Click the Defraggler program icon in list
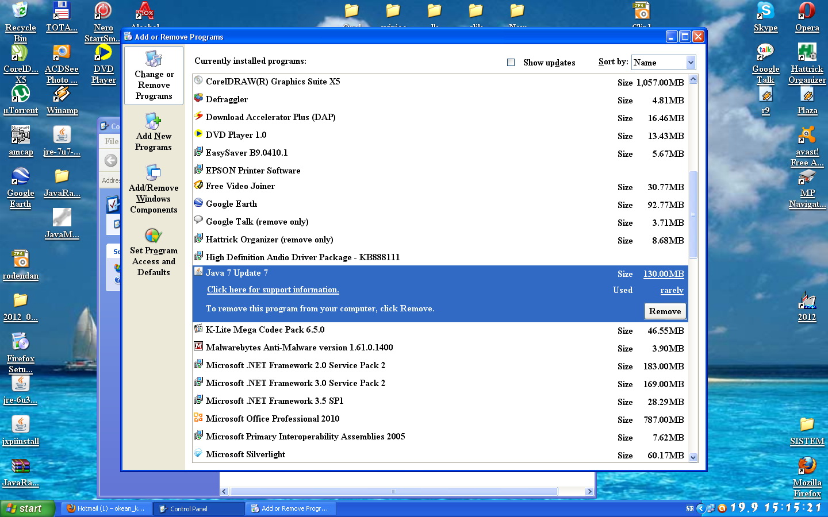This screenshot has width=828, height=517. coord(198,99)
